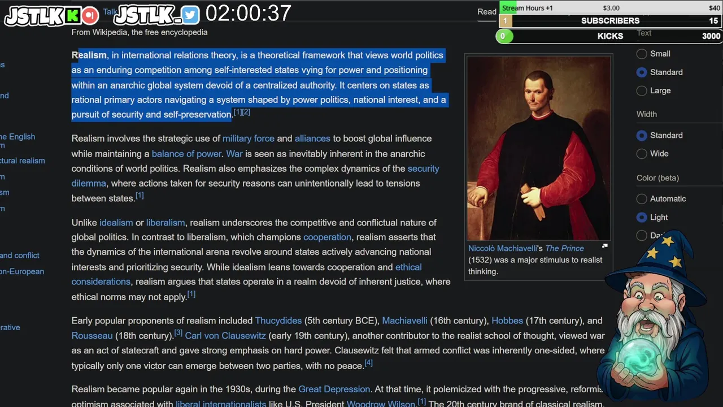Follow the 'Great Depression' link

coord(334,389)
